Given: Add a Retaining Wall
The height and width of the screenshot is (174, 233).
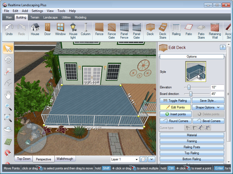Looking at the screenshot, I should (x=215, y=31).
